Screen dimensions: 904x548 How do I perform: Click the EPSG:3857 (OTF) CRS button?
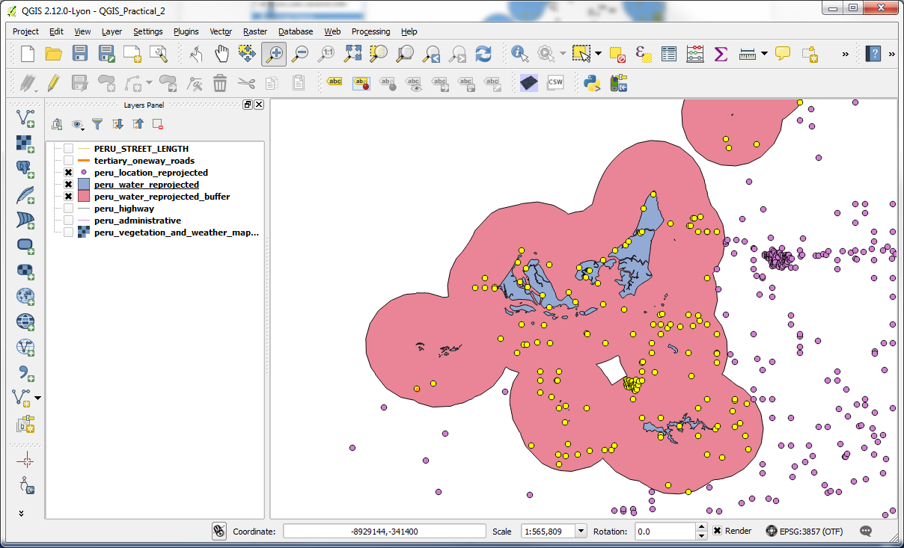[804, 531]
